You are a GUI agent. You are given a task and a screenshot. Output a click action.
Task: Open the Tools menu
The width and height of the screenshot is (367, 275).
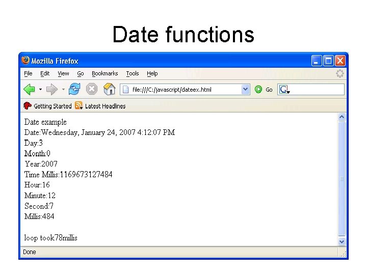click(133, 73)
